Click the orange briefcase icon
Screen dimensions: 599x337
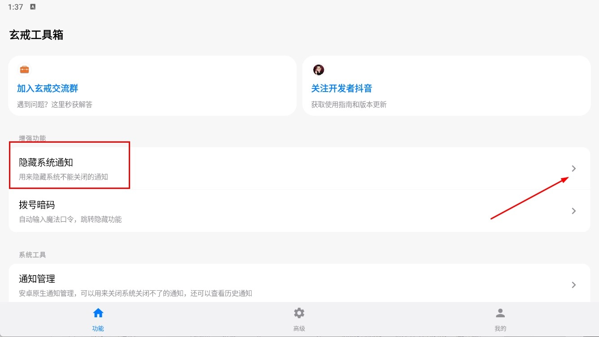pyautogui.click(x=24, y=70)
